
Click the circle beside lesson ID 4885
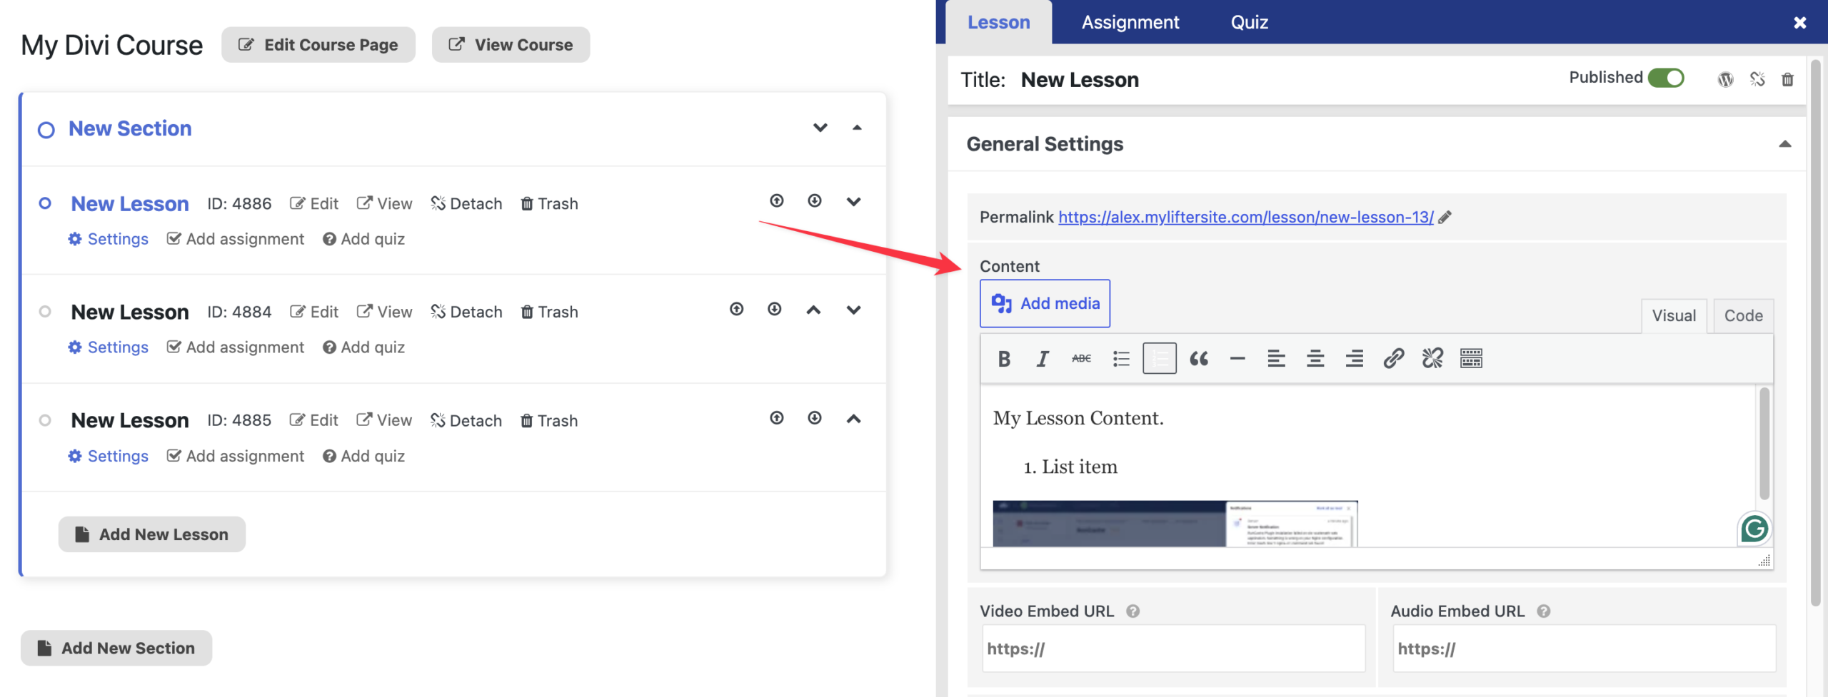[x=44, y=420]
